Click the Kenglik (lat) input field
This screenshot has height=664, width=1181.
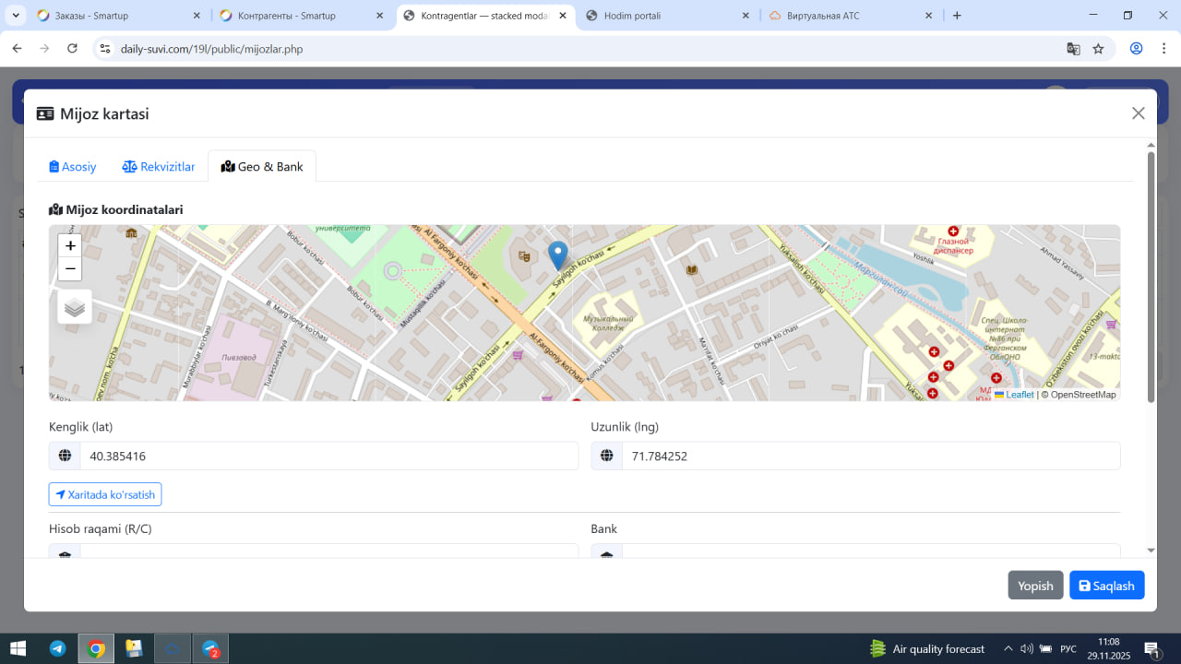(x=328, y=456)
